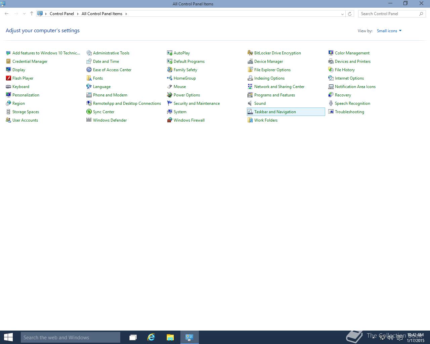Click the Search the web and Windows box

tap(71, 337)
